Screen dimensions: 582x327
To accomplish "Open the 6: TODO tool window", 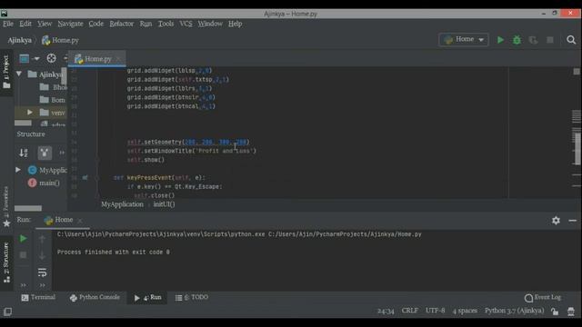I will click(x=192, y=297).
